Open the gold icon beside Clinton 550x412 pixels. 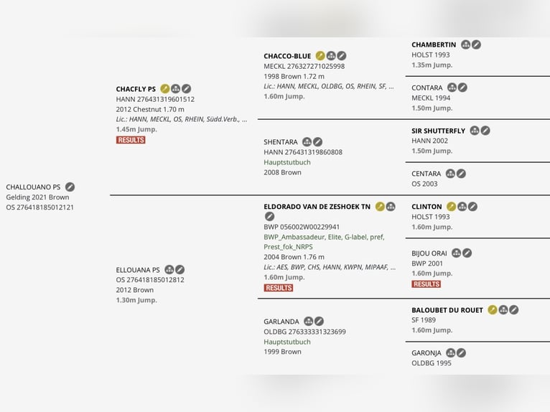pyautogui.click(x=452, y=207)
